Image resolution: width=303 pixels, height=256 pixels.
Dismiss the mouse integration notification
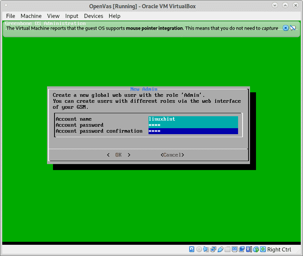285,28
